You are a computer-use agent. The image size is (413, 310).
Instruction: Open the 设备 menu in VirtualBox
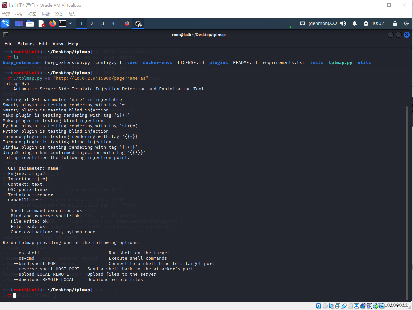59,14
